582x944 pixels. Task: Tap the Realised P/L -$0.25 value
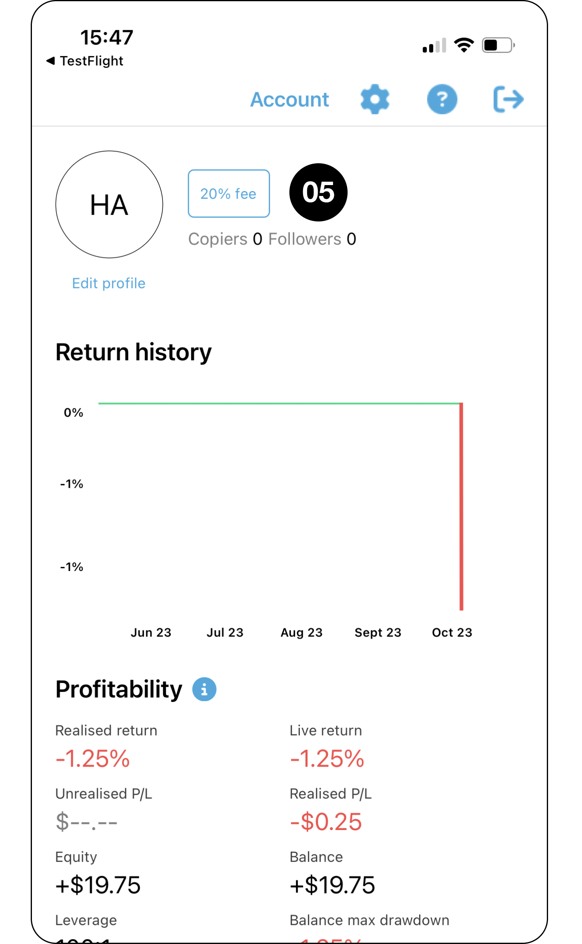coord(326,822)
